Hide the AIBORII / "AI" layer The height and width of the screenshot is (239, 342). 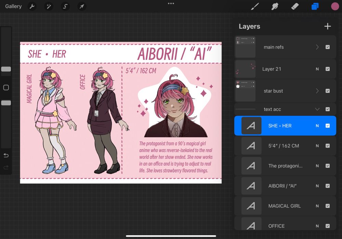coord(328,186)
